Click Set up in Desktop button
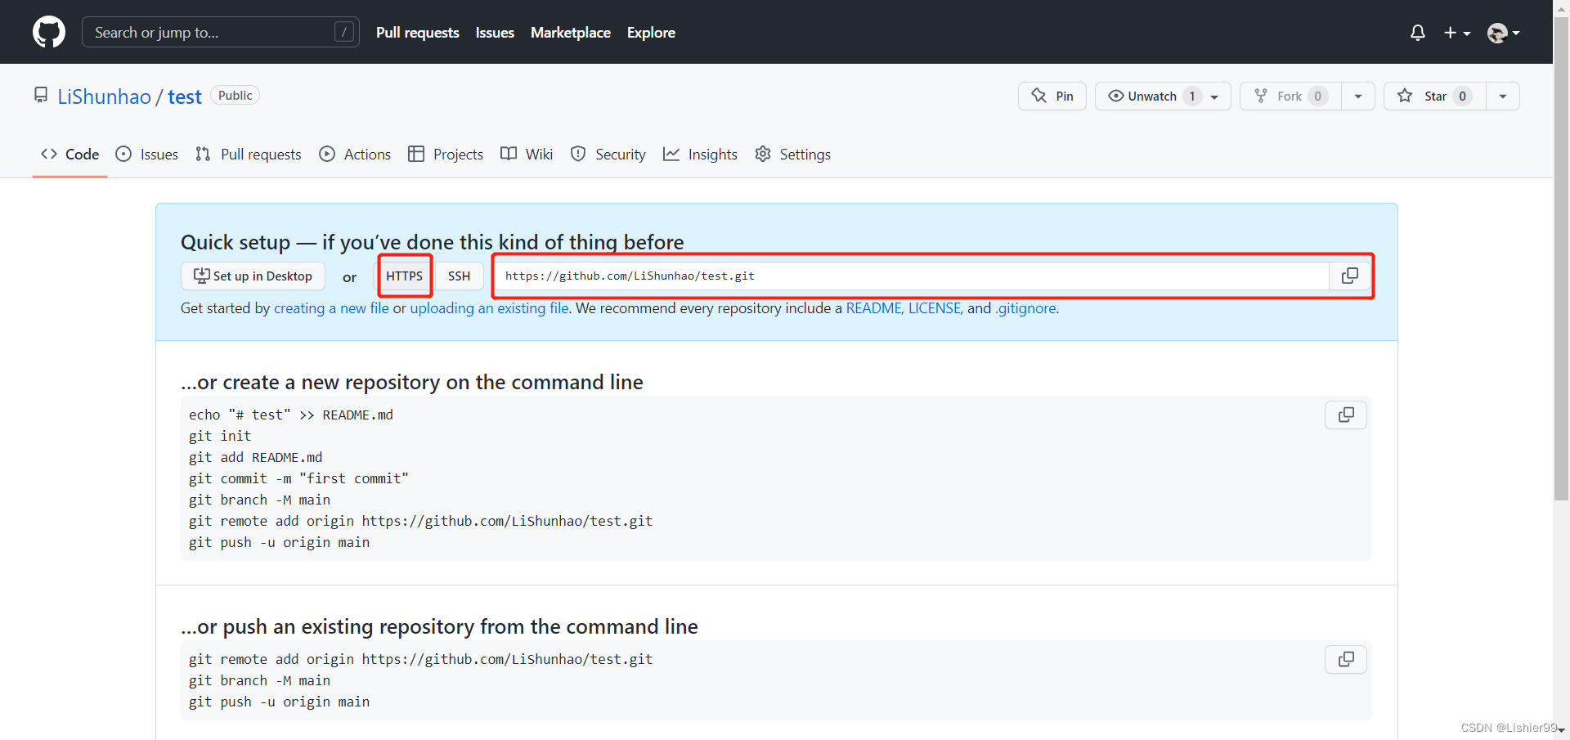Image resolution: width=1570 pixels, height=740 pixels. pos(253,276)
